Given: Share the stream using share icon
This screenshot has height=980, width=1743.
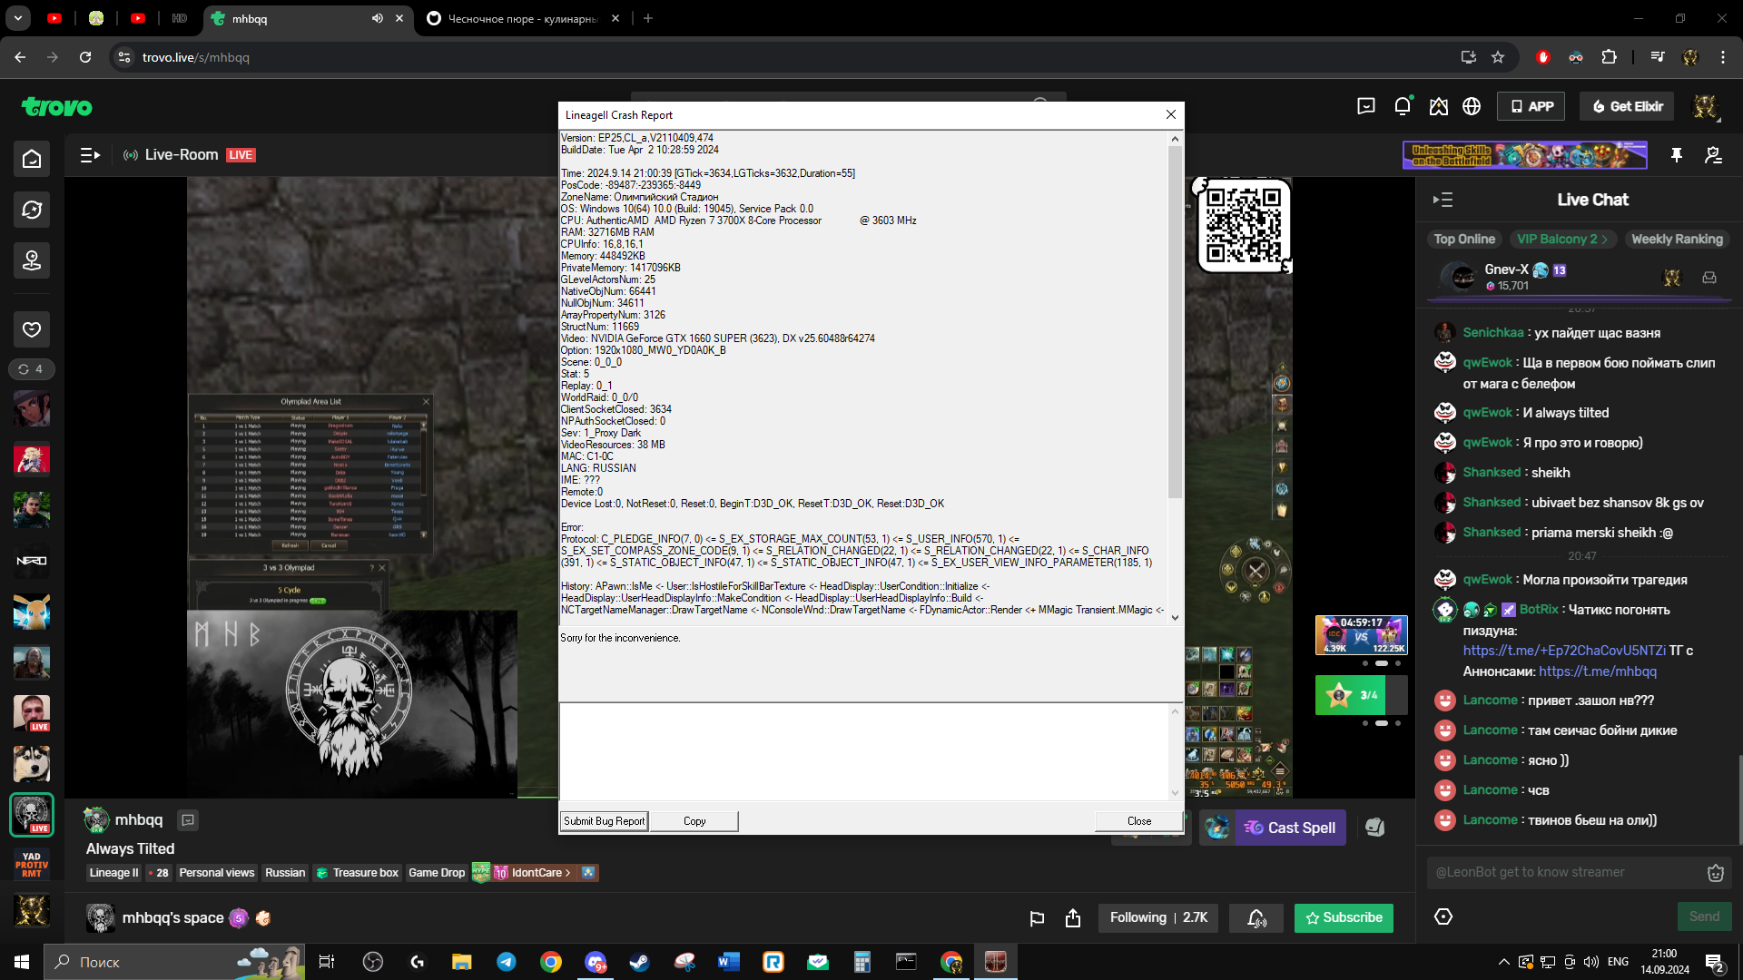Looking at the screenshot, I should click(x=1073, y=918).
